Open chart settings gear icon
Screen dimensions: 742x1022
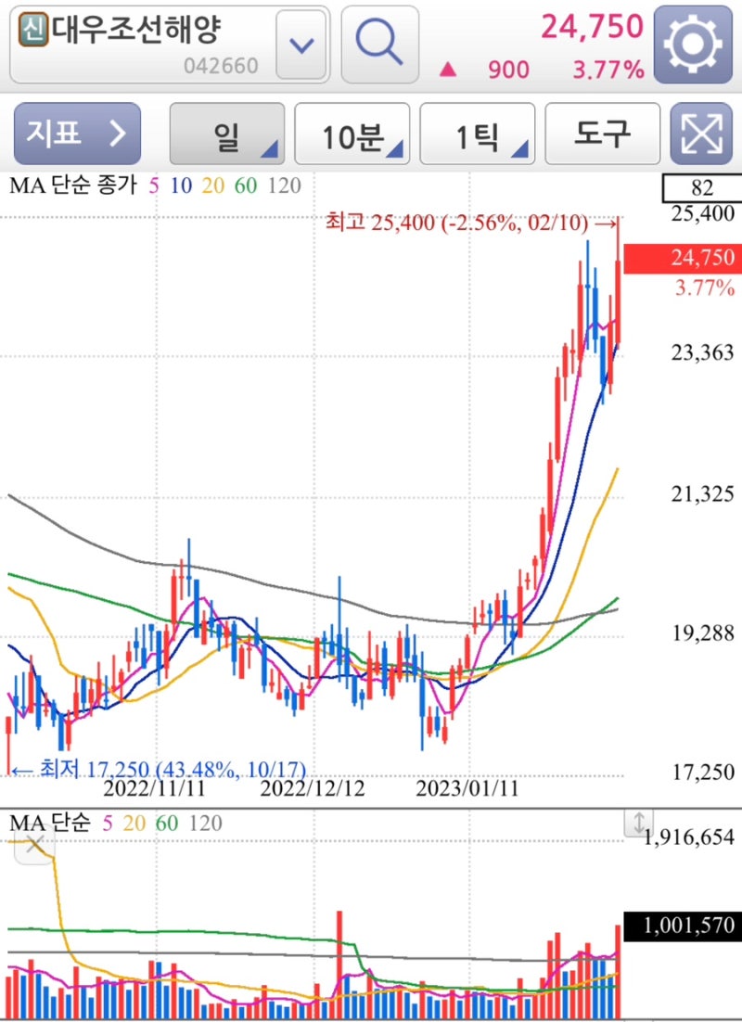point(693,45)
